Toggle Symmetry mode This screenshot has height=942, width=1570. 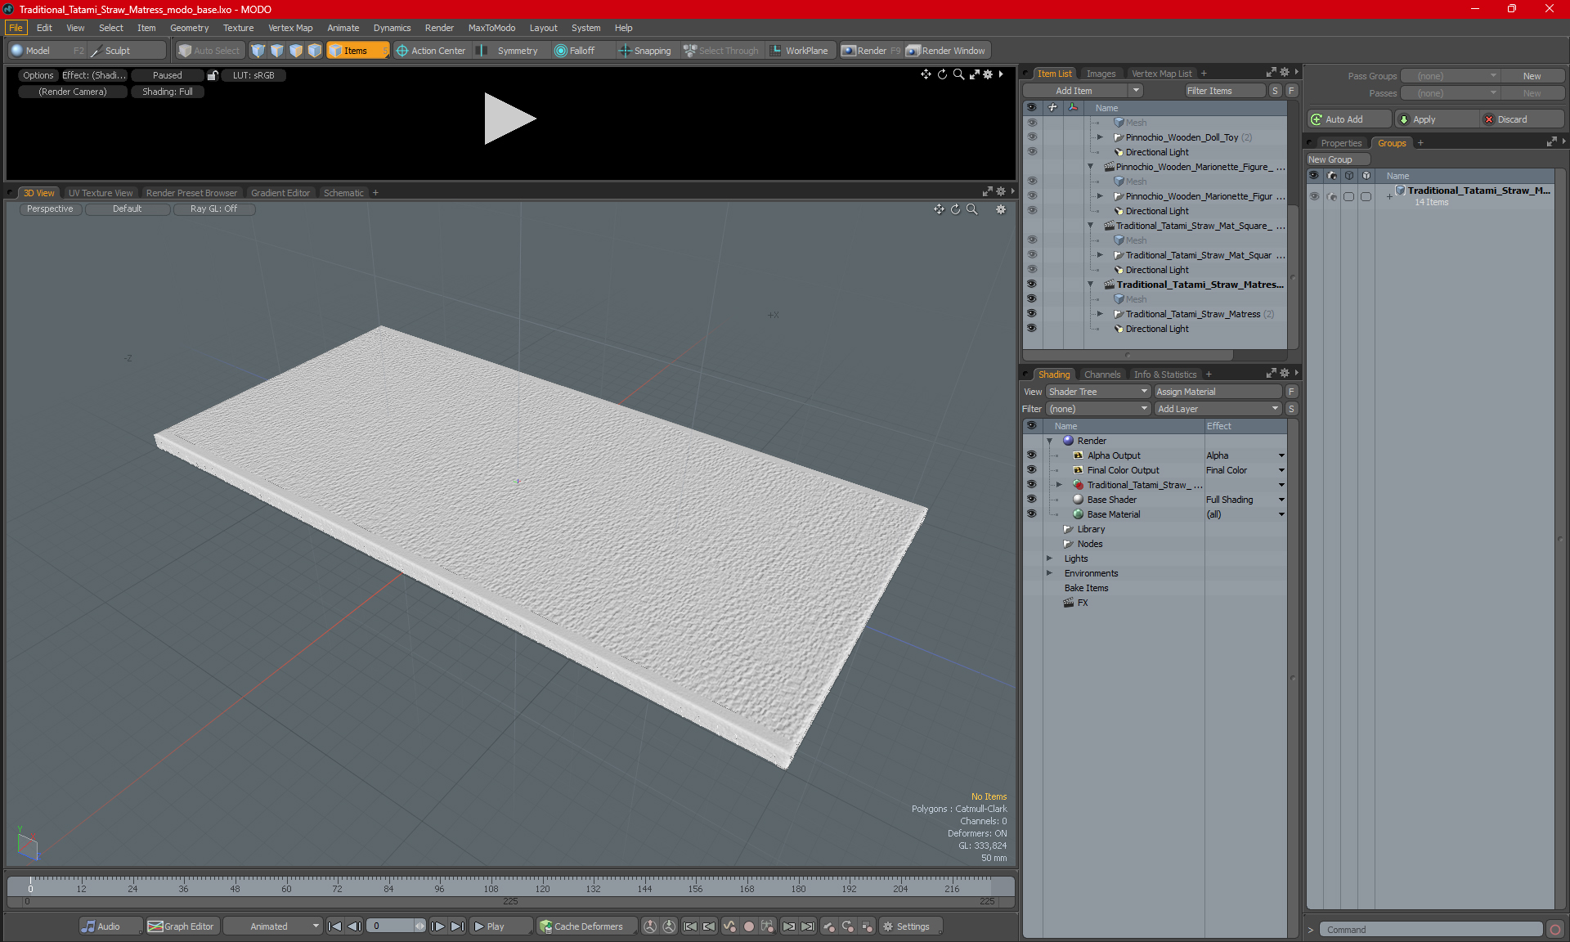[x=509, y=51]
